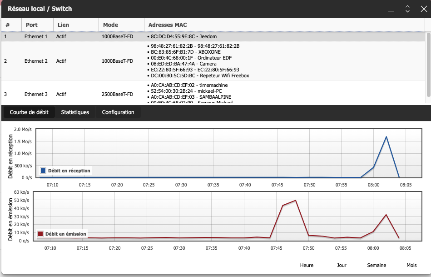Show the Heure time range
431x277 pixels.
click(x=307, y=265)
